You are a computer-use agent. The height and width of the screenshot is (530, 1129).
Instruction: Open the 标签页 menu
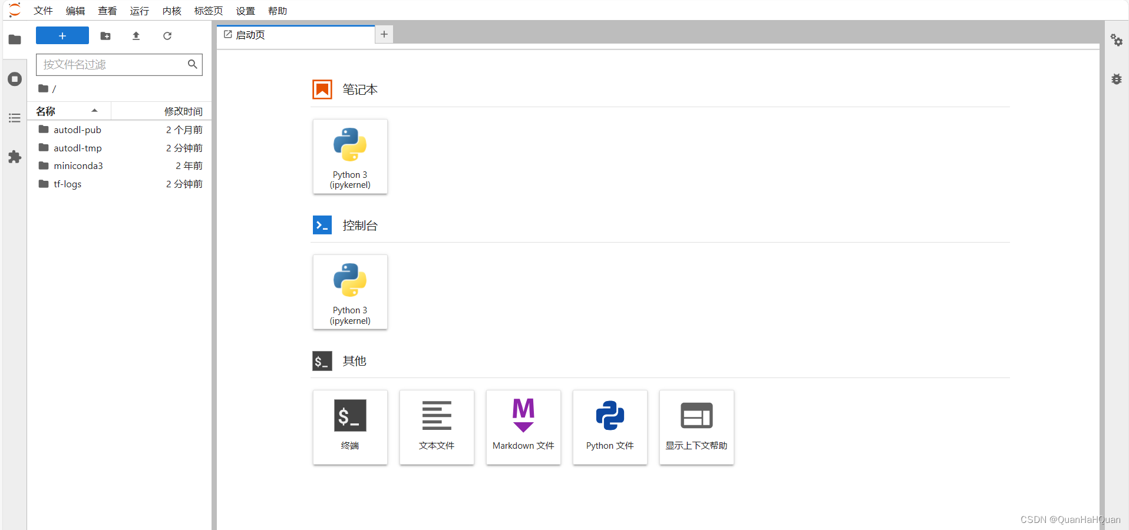[x=209, y=11]
